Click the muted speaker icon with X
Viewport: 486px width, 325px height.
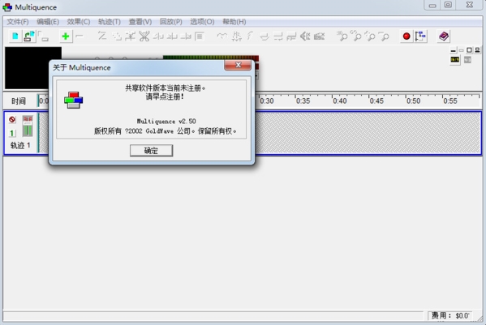coord(305,36)
